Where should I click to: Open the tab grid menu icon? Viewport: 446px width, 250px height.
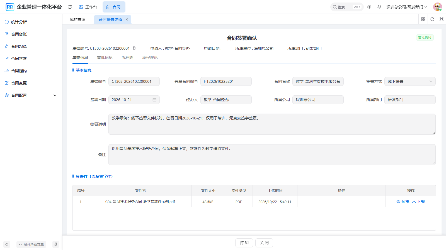423,19
